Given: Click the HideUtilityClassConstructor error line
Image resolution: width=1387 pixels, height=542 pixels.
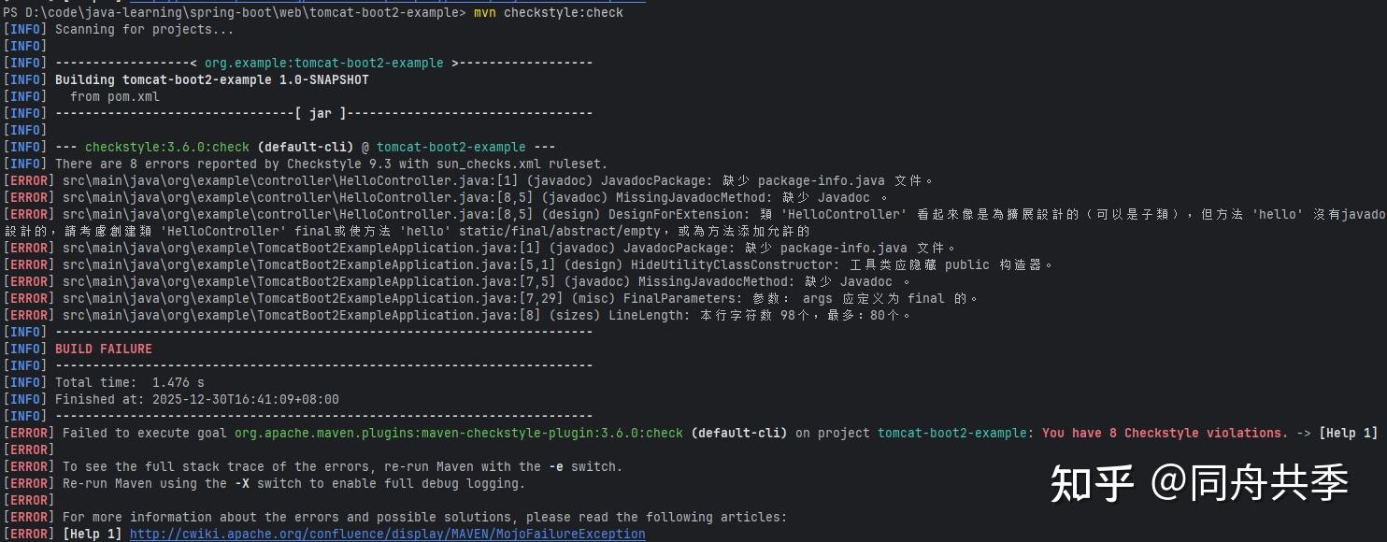Looking at the screenshot, I should 529,264.
